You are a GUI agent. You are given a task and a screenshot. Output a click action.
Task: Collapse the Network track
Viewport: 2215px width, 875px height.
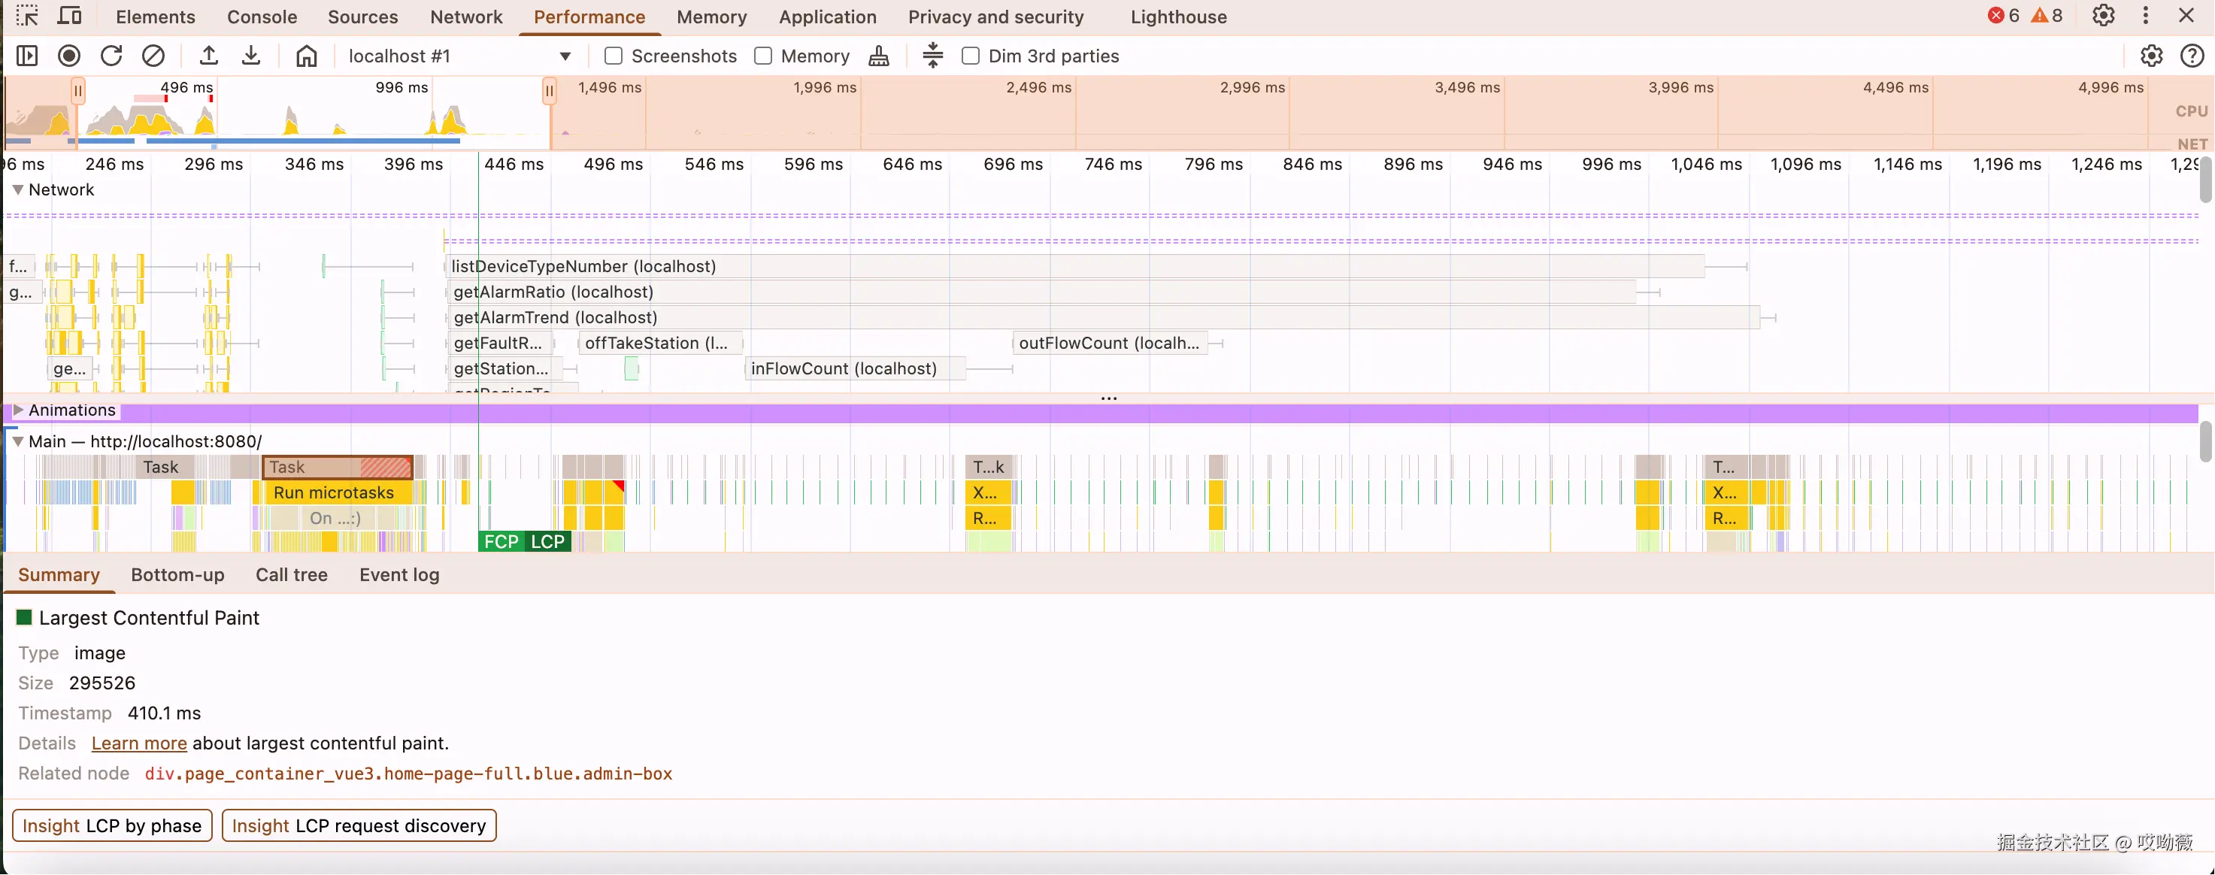[18, 190]
